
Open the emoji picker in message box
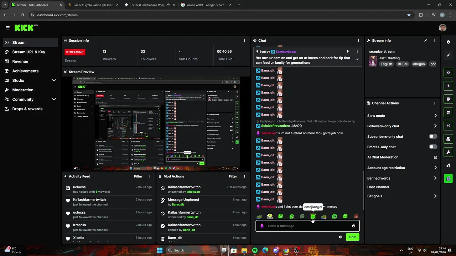pos(353,226)
